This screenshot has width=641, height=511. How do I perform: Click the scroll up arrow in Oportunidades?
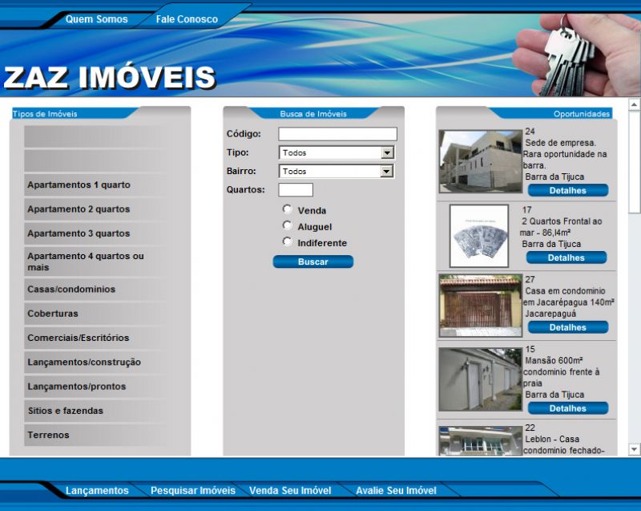coord(634,104)
